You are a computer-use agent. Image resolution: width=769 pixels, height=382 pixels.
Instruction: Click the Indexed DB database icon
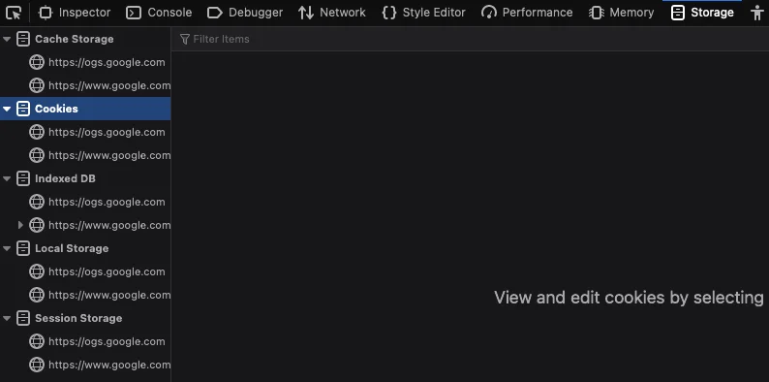[23, 178]
